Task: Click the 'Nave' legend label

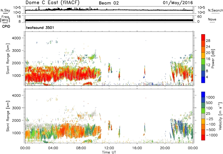Action: pyautogui.click(x=212, y=19)
